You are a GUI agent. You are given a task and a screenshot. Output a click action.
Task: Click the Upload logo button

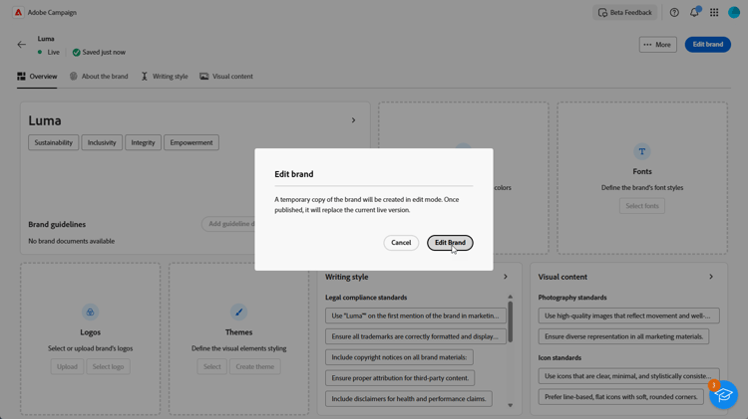coord(67,366)
